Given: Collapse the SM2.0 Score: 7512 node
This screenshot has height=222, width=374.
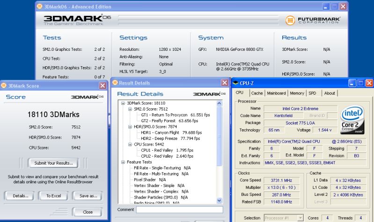Looking at the screenshot, I should (130, 109).
